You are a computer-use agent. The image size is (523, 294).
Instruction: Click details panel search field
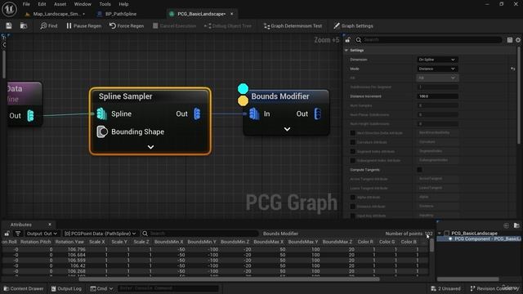[x=428, y=40]
